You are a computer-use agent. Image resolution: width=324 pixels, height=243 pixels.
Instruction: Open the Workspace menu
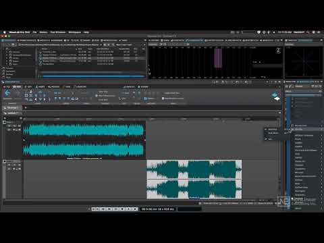point(74,32)
